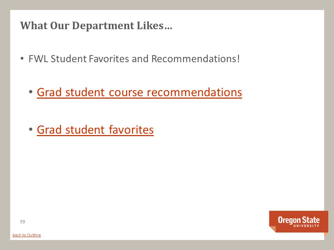
Task: Click the bullet before Grad student course recommendations
Action: tap(31, 92)
